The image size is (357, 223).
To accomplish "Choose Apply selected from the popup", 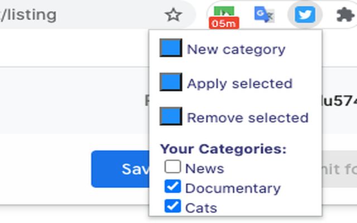I will 239,84.
